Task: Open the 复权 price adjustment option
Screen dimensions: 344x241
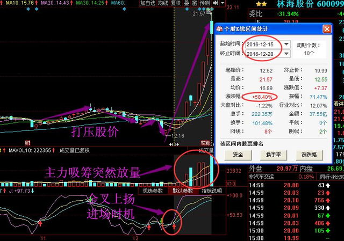Action: coord(176,3)
